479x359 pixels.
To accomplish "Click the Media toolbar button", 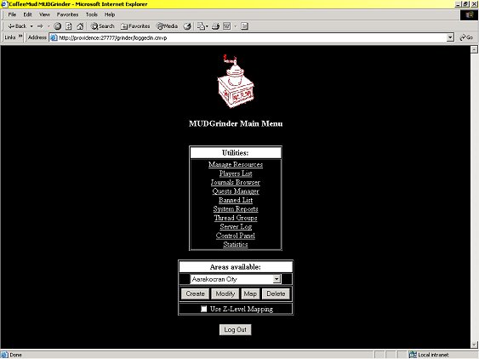I will tap(167, 26).
